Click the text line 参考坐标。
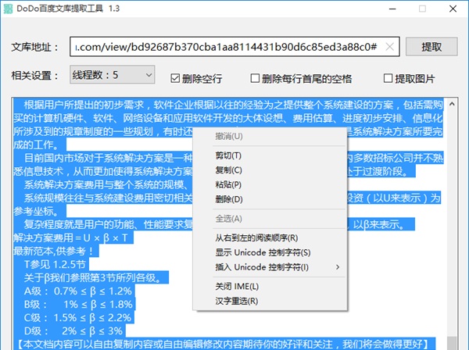Image resolution: width=469 pixels, height=350 pixels. point(36,211)
